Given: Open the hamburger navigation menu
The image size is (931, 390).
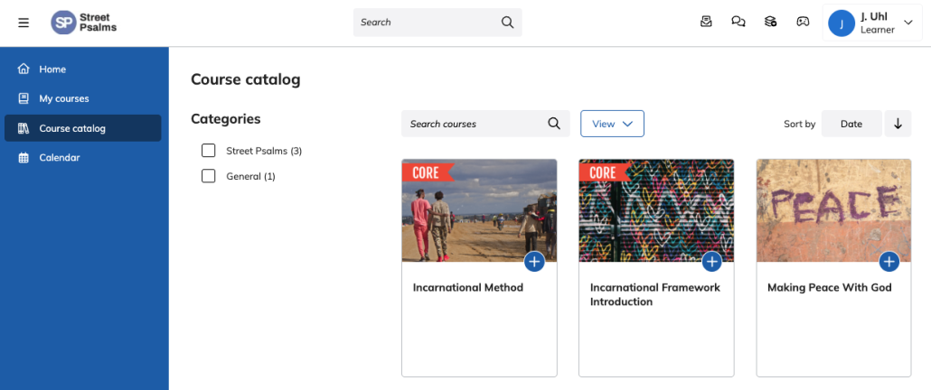Looking at the screenshot, I should click(x=24, y=23).
